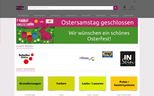Click the 'unser Sortiment' heading

(25, 69)
